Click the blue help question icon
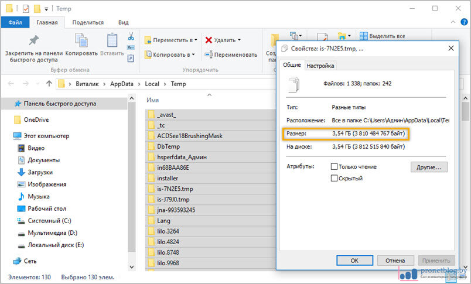The height and width of the screenshot is (284, 471). tap(464, 22)
